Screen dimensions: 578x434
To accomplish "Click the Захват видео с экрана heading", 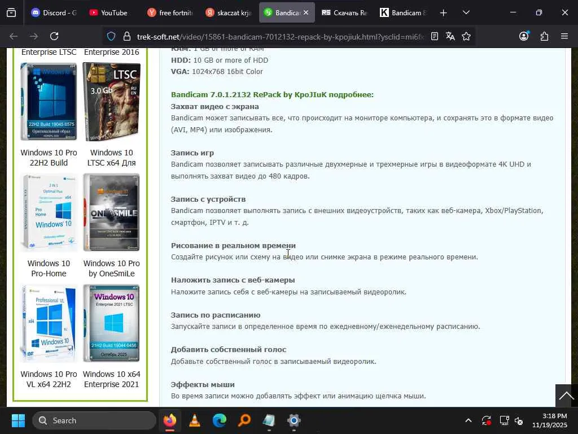I will [214, 106].
